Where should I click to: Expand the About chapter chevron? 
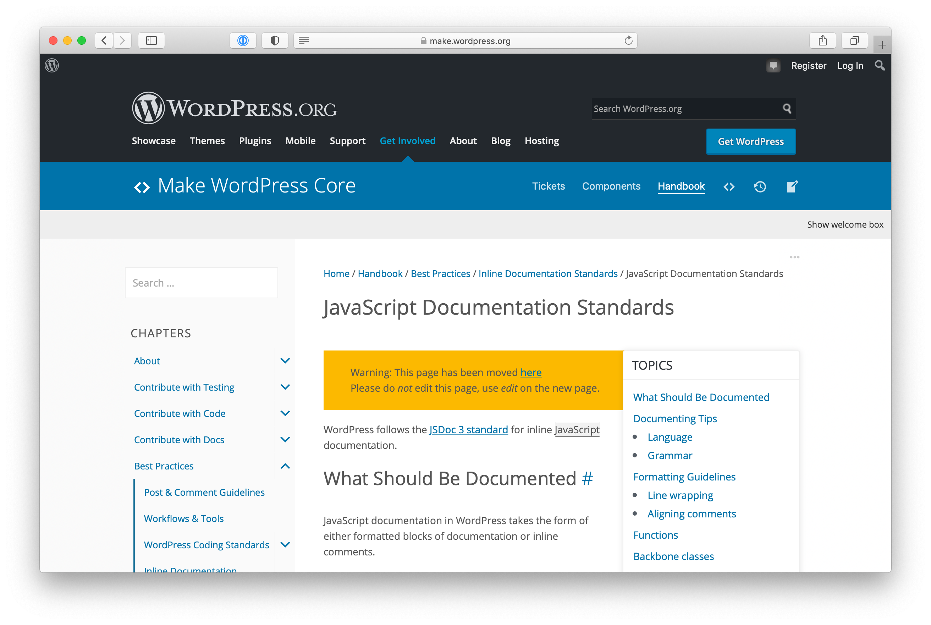[x=285, y=361]
